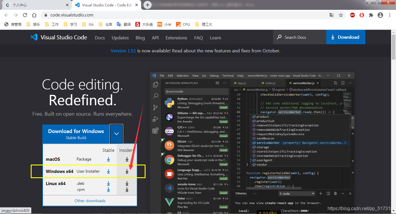396x214 pixels.
Task: Open the 理工大 bookmarks folder
Action: (x=204, y=25)
